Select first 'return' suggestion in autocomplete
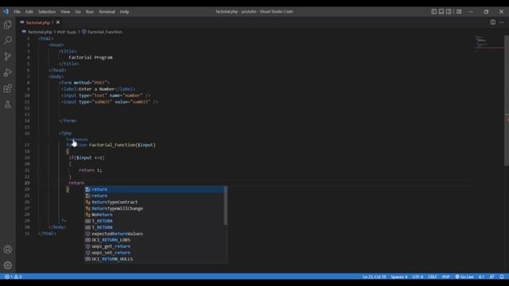This screenshot has height=286, width=509. coord(154,189)
